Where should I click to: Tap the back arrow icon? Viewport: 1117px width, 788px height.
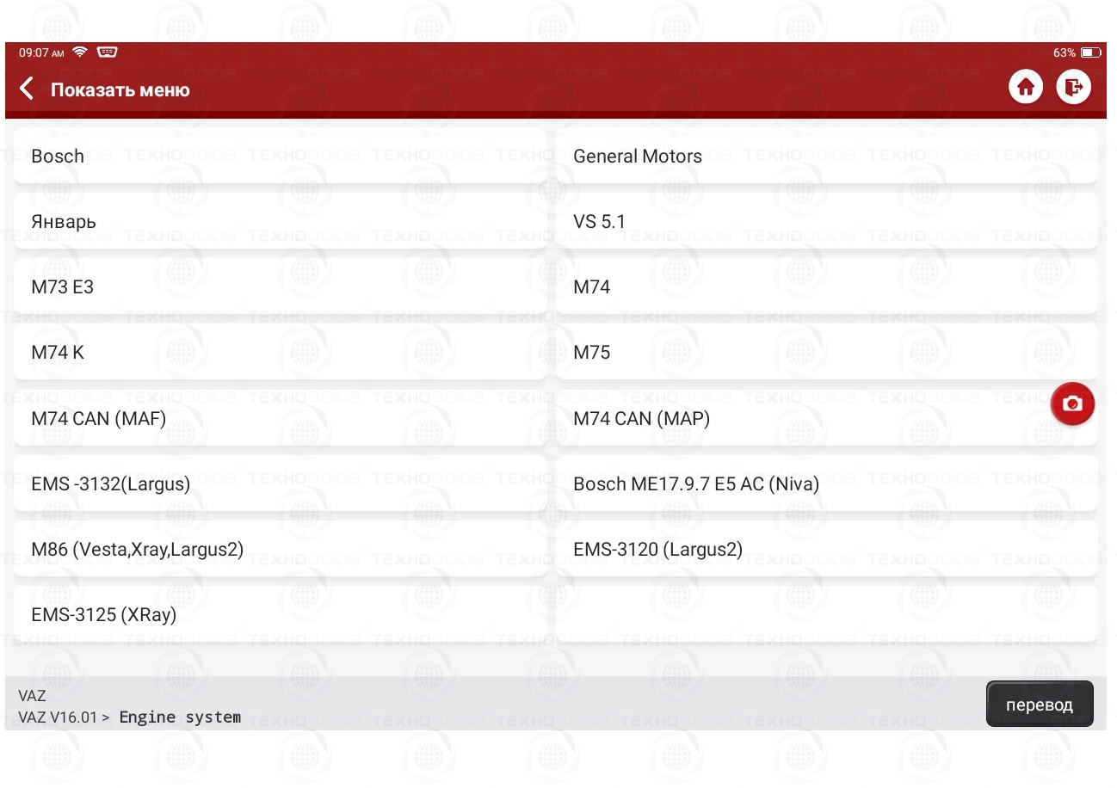pos(28,89)
